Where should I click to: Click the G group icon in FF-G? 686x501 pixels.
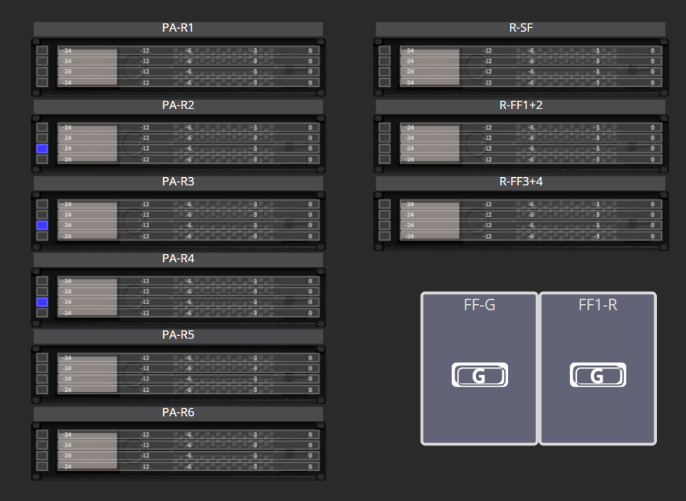[x=480, y=375]
